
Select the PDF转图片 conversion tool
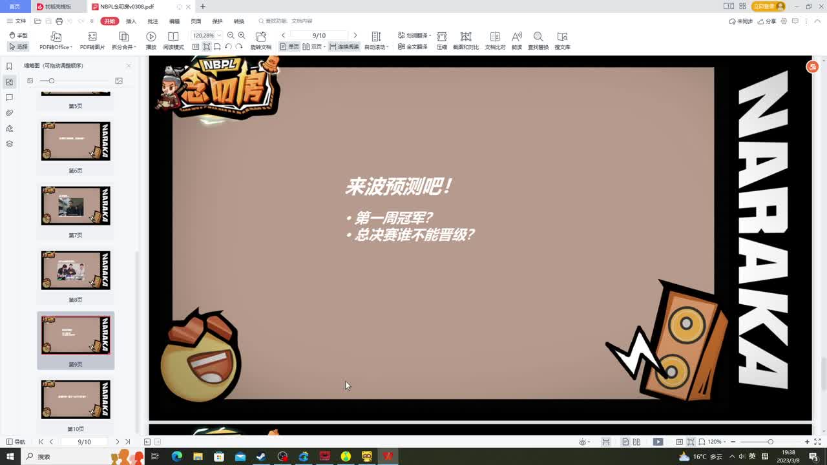[91, 41]
